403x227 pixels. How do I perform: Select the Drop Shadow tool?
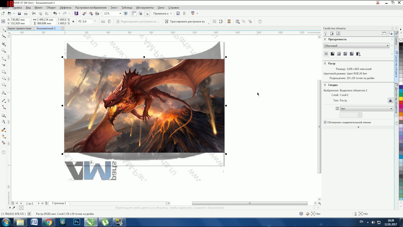4,115
